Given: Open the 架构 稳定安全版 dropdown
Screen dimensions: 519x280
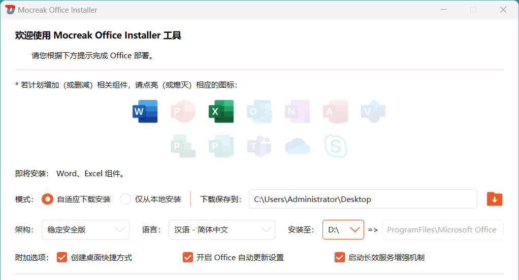Looking at the screenshot, I should [85, 229].
